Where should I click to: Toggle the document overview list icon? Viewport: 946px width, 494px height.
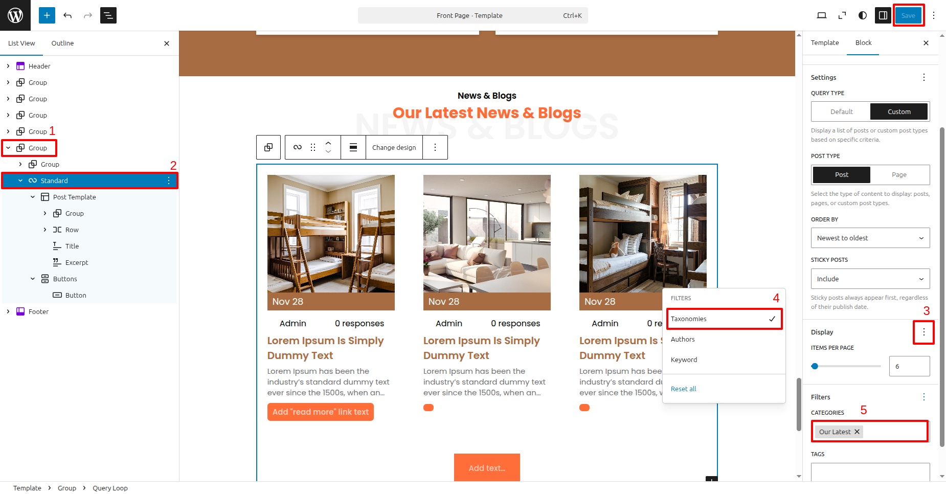pyautogui.click(x=108, y=15)
